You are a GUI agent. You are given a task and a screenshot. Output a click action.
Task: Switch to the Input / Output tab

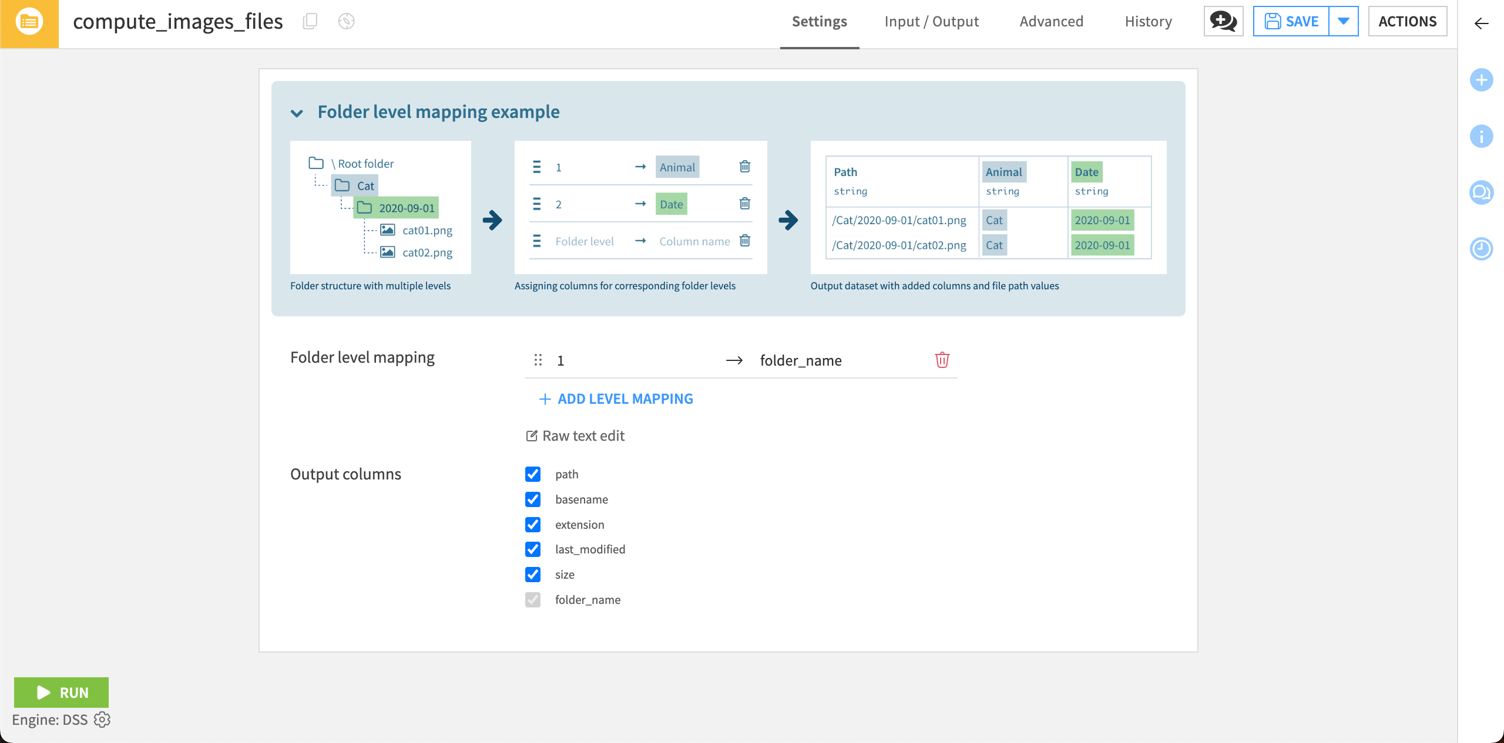tap(931, 22)
